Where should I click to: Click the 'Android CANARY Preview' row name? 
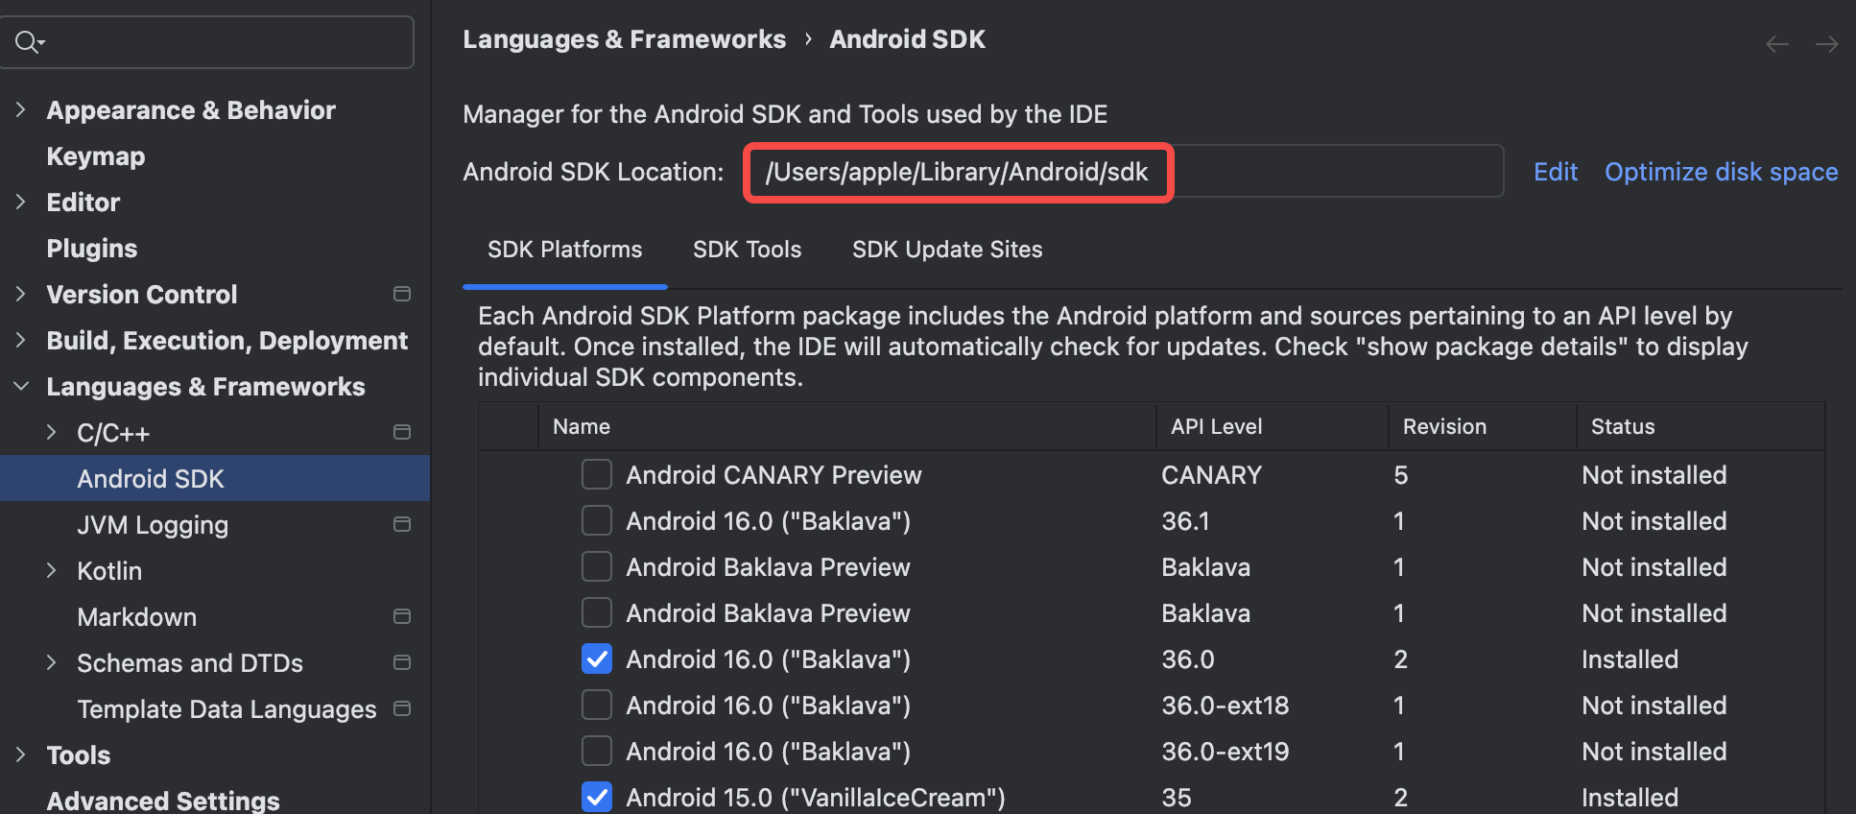coord(773,474)
